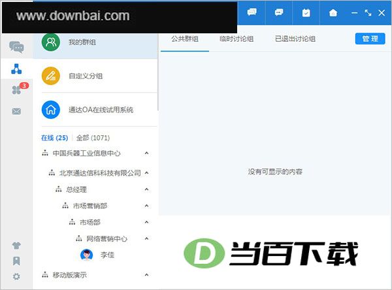Collapse 中国兵器工业信息中心 node

click(x=147, y=153)
